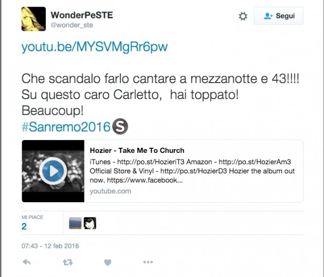Click the Sanremo S emoji icon
This screenshot has height=277, width=324.
[x=120, y=126]
